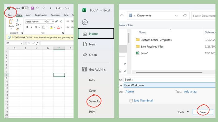The width and height of the screenshot is (218, 122).
Task: Click the Name Box showing E8
Action: pos(13,43)
